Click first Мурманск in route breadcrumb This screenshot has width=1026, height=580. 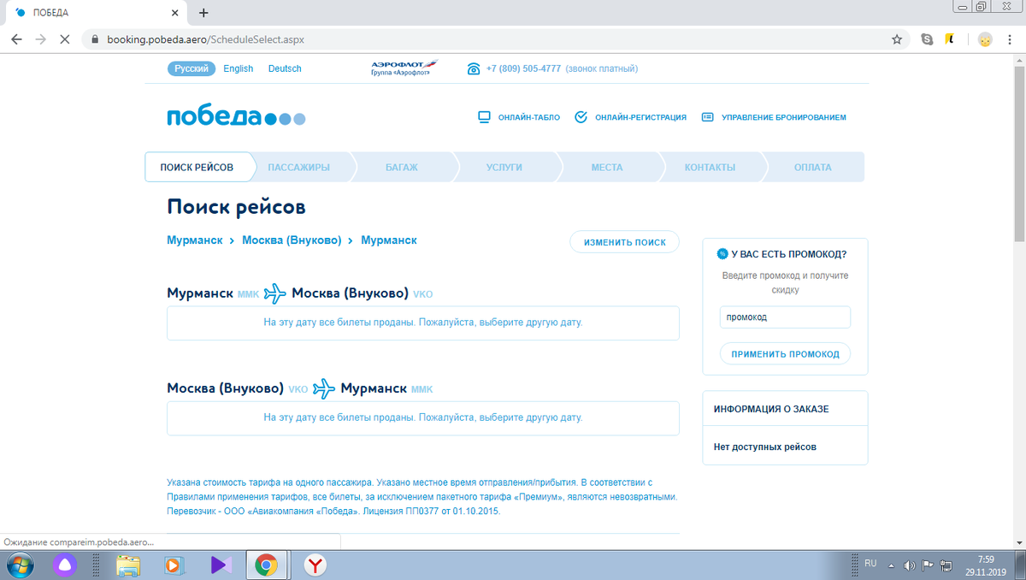coord(195,240)
